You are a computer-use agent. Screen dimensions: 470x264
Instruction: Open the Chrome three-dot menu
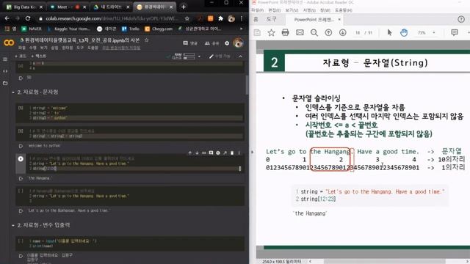coord(242,18)
